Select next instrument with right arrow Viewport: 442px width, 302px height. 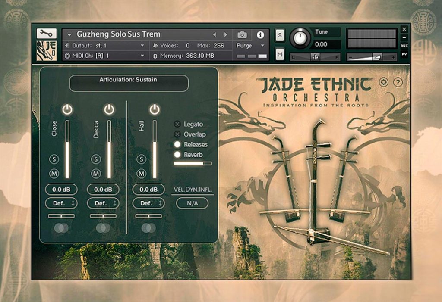click(225, 34)
